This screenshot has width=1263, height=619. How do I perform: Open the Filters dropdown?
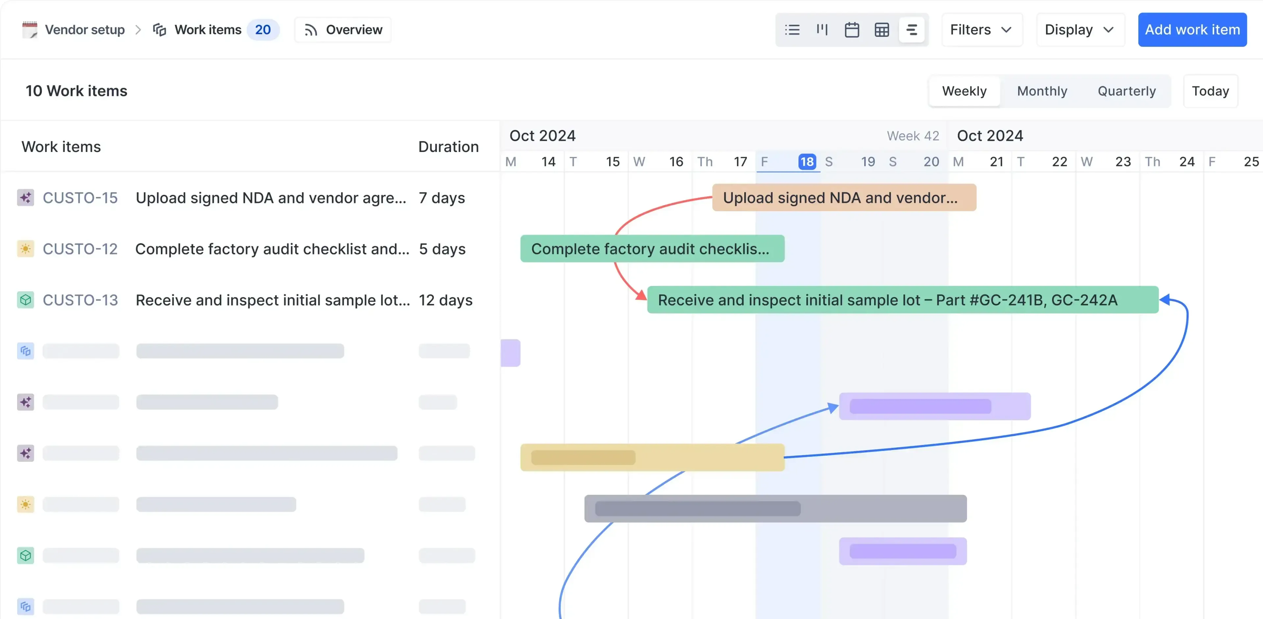[981, 29]
